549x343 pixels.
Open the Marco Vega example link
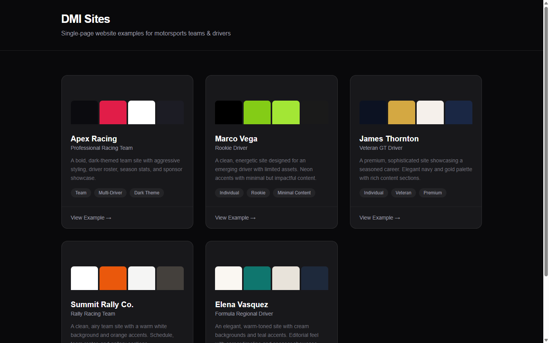pos(235,218)
